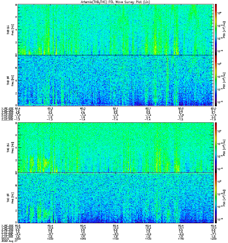Click the PSD [nT²/Hz] label beside THB B⊥ colorbar
Image resolution: width=228 pixels, height=243 pixels.
click(x=224, y=29)
